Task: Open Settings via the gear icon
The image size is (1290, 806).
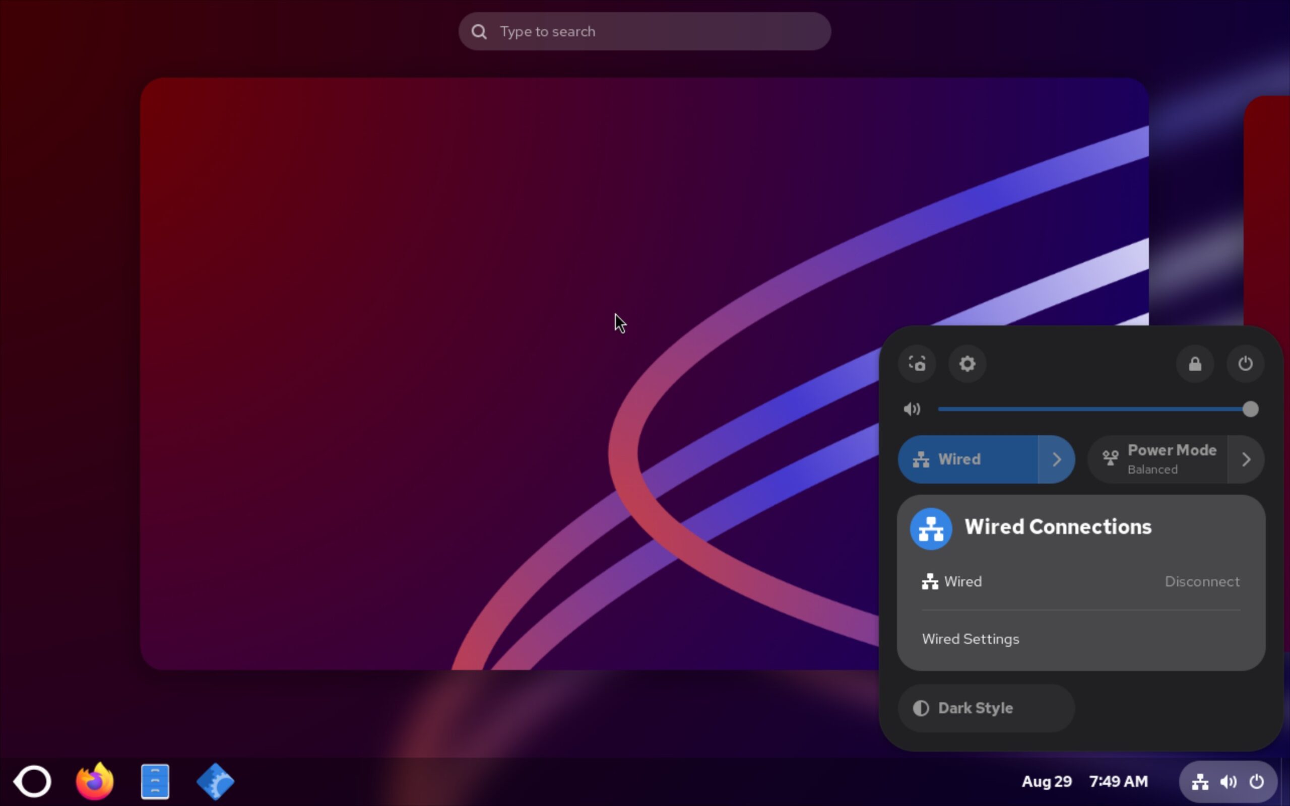Action: coord(967,364)
